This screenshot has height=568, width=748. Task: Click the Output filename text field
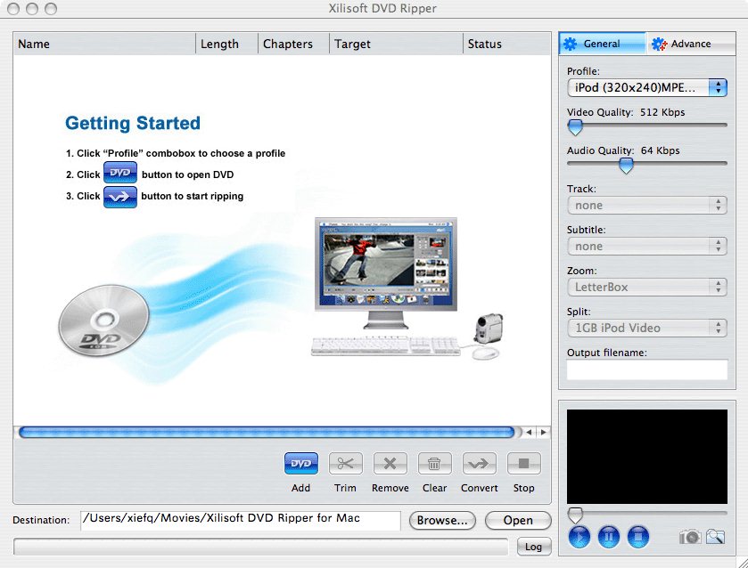pos(647,370)
